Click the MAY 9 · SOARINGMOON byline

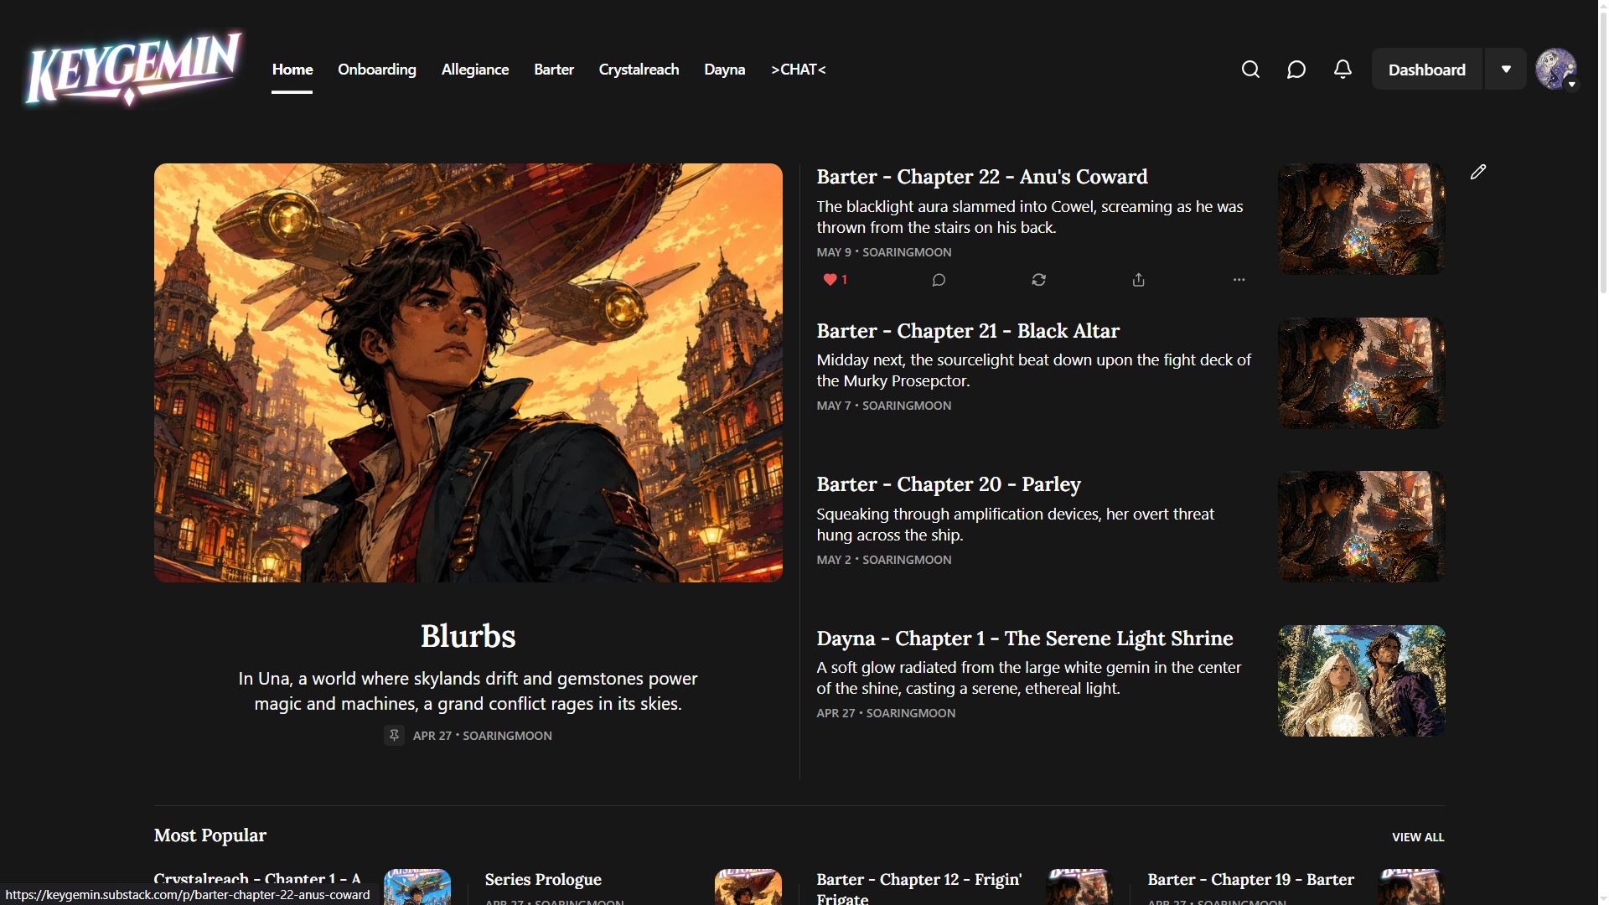tap(884, 252)
